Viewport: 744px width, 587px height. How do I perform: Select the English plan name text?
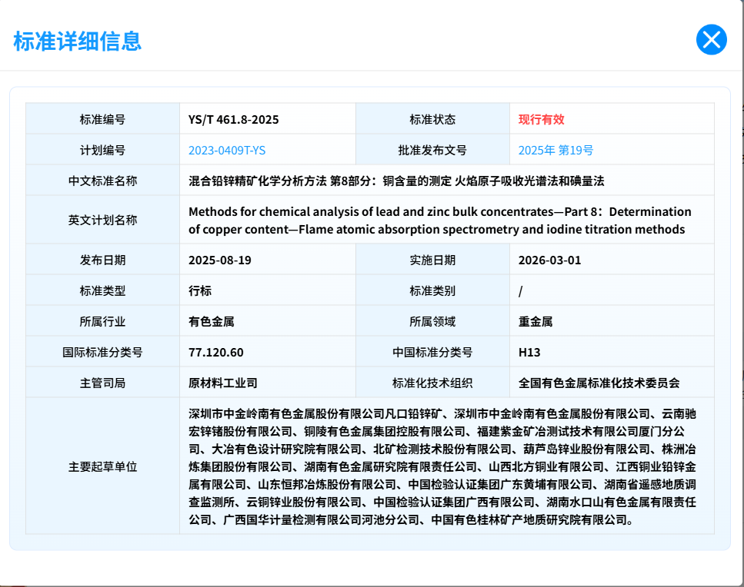(x=439, y=221)
